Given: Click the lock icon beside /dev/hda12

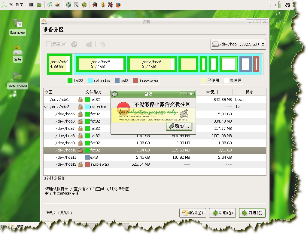Looking at the screenshot, I should coord(80,164).
